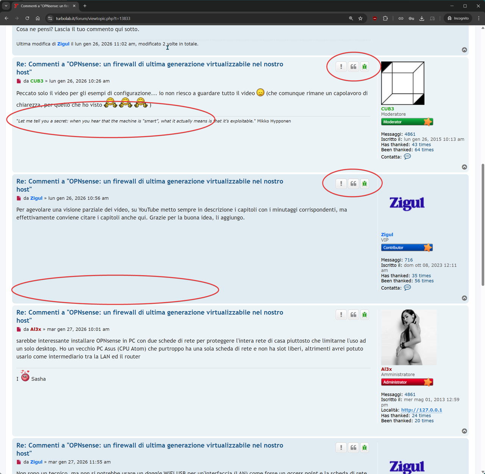Image resolution: width=485 pixels, height=474 pixels.
Task: Jump to top from CUB3's post arrow
Action: click(x=465, y=167)
